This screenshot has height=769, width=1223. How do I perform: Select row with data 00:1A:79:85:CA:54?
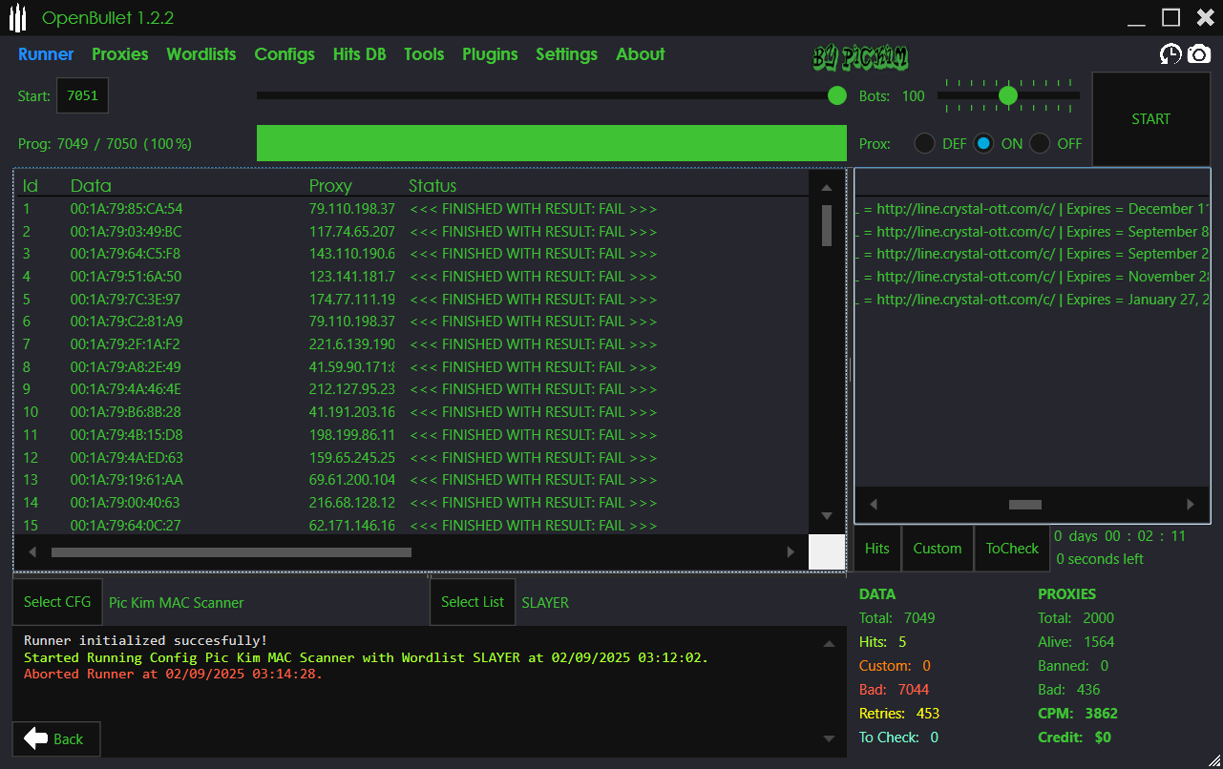412,209
